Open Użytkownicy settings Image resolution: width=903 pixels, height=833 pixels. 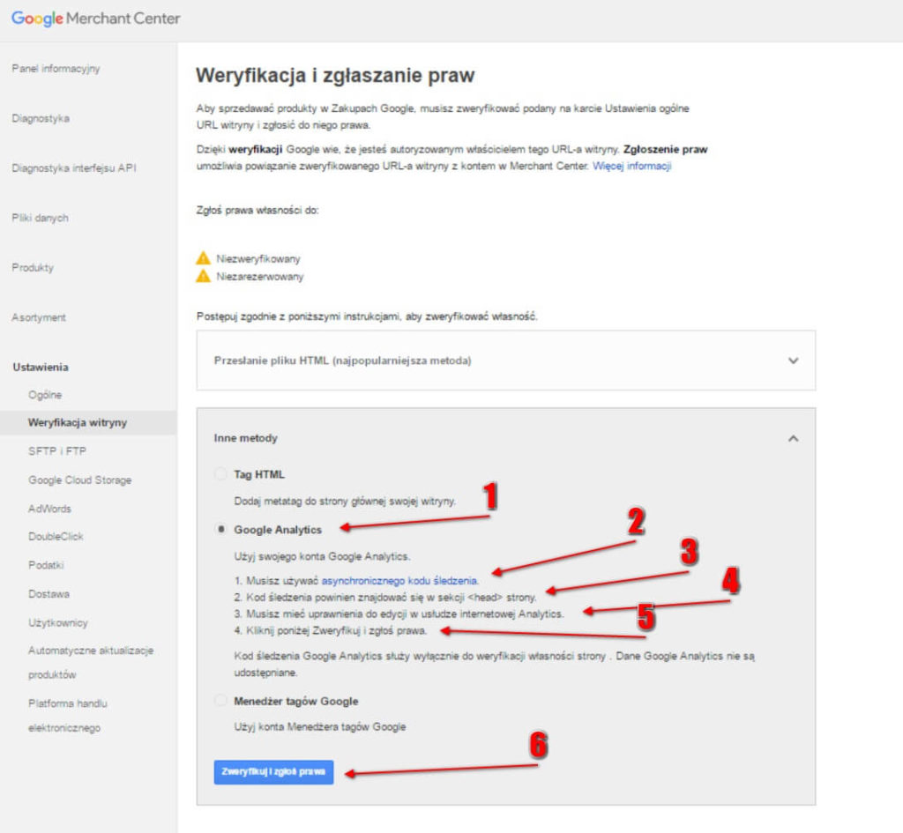58,623
